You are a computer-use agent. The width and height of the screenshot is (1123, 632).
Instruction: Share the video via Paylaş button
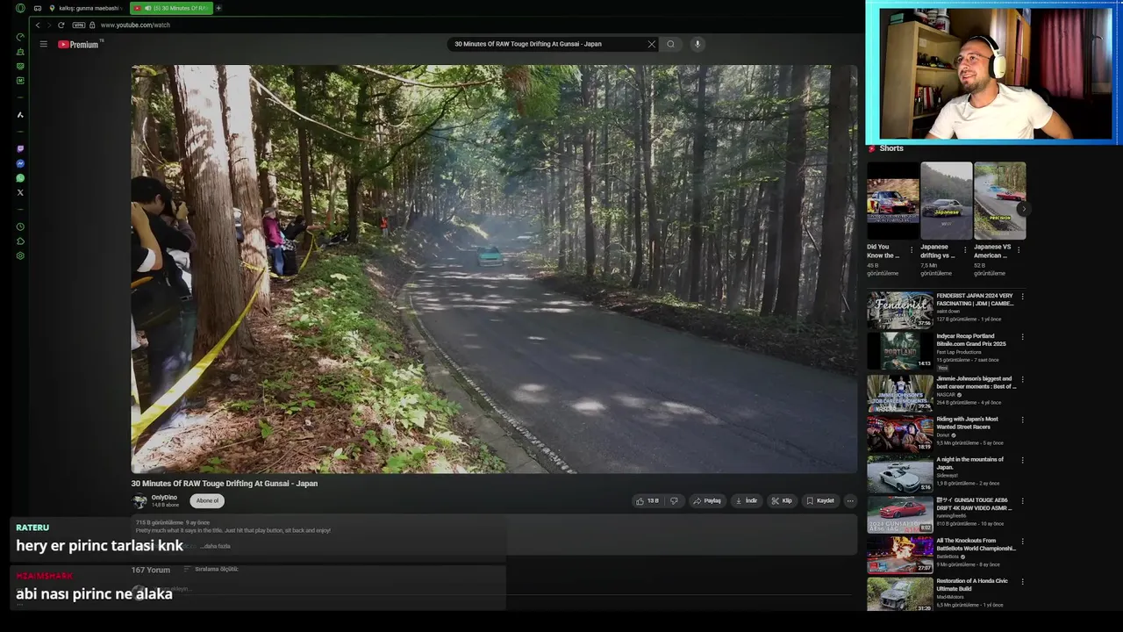(x=707, y=501)
